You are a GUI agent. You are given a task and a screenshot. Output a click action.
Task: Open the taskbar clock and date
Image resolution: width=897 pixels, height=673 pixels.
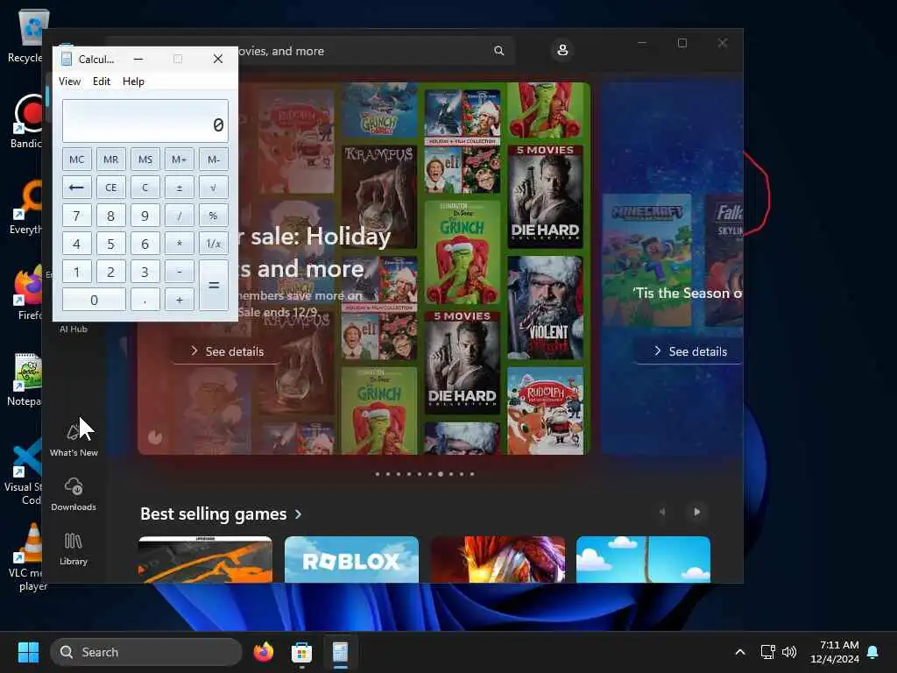point(835,652)
